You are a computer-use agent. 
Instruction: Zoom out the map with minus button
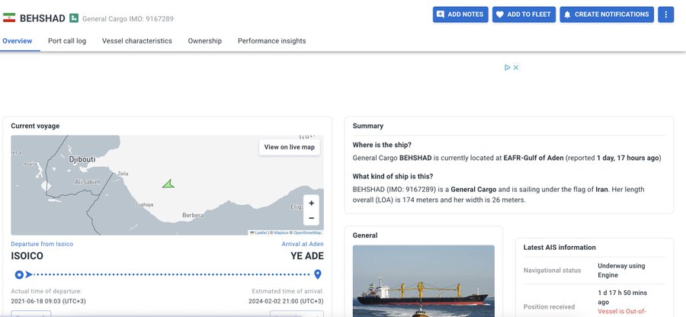(x=311, y=218)
